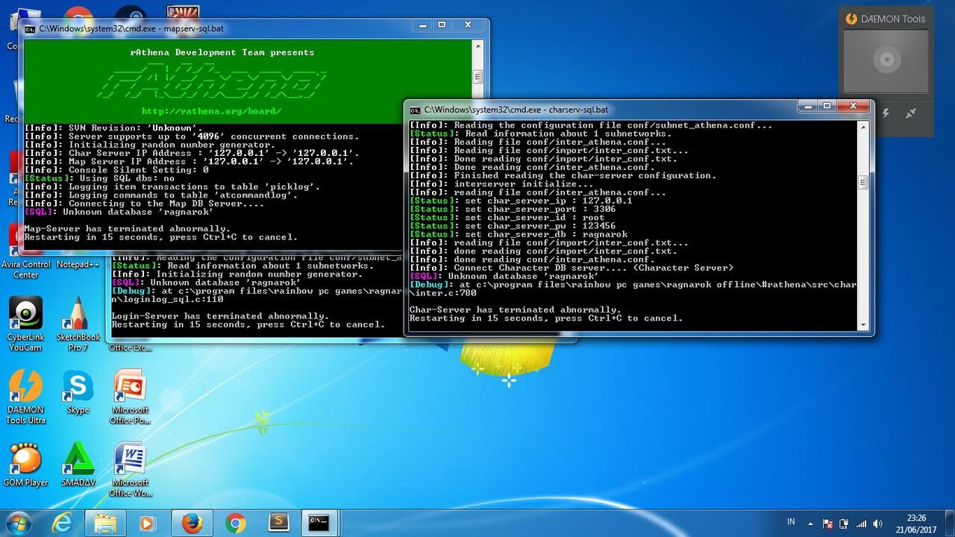Open CyberLink YouCam desktop shortcut
This screenshot has height=537, width=955.
pyautogui.click(x=26, y=324)
